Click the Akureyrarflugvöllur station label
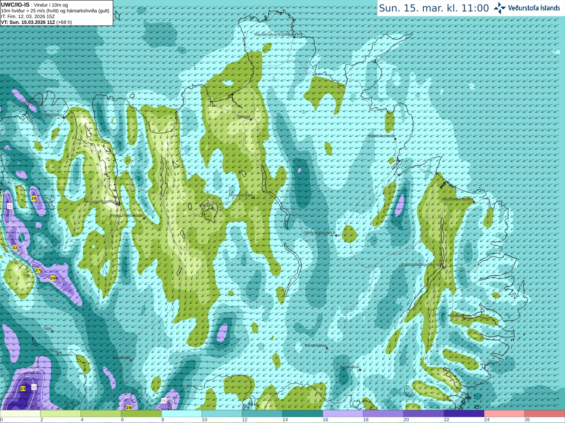The image size is (565, 423). [x=100, y=201]
